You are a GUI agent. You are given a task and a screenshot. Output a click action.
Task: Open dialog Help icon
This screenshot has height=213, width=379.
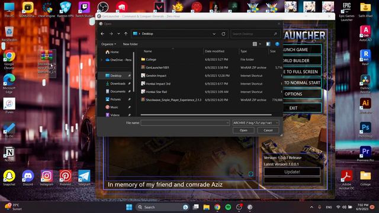(277, 44)
